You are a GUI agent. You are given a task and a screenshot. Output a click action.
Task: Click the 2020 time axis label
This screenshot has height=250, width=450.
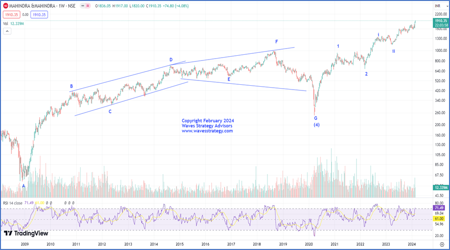tap(308, 244)
